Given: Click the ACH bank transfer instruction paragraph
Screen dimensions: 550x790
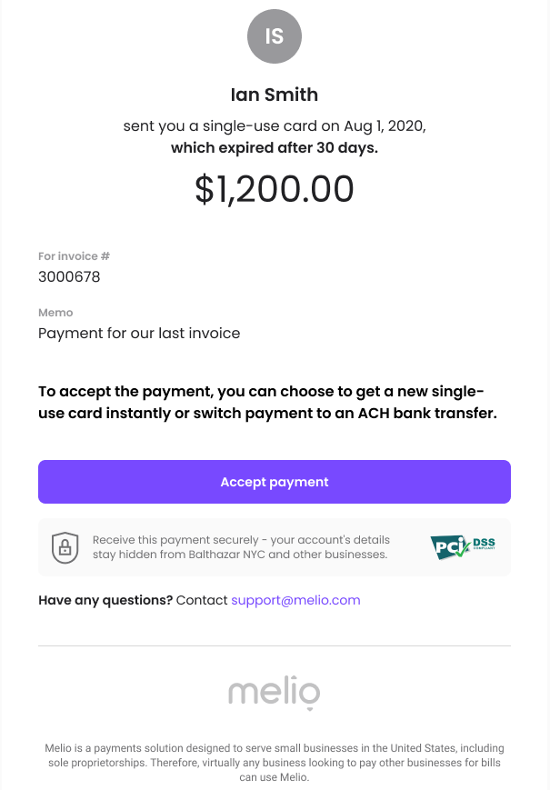Looking at the screenshot, I should (268, 402).
